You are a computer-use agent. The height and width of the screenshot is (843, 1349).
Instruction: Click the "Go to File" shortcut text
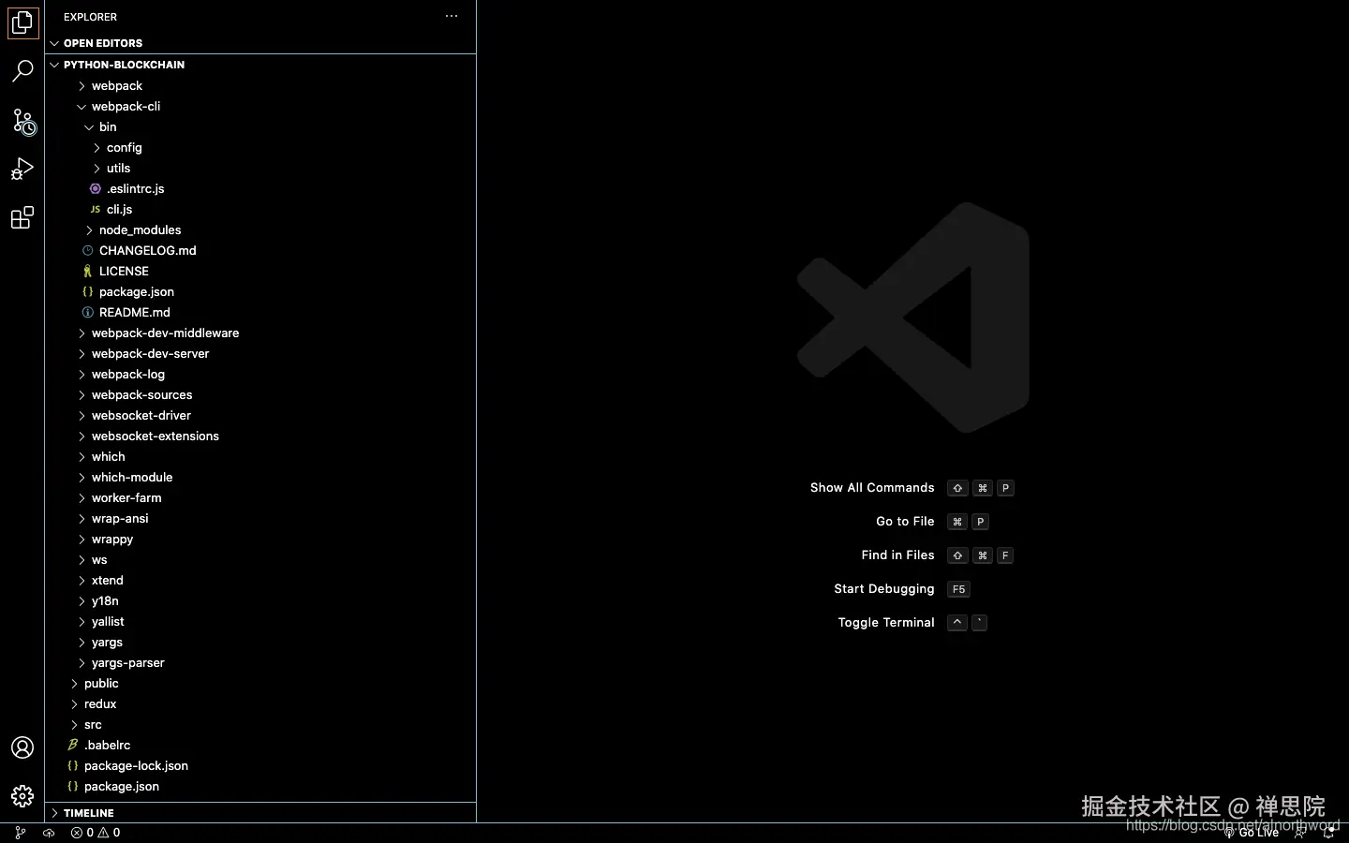(x=905, y=522)
